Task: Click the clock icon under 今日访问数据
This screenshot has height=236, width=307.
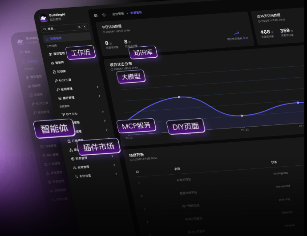Action: 104,32
